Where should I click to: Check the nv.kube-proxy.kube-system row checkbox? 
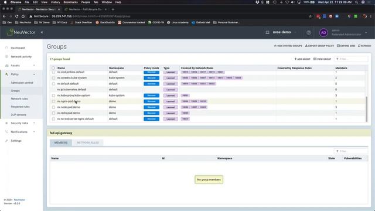[53, 96]
